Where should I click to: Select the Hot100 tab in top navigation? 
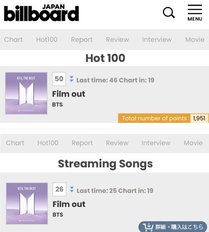pyautogui.click(x=47, y=40)
